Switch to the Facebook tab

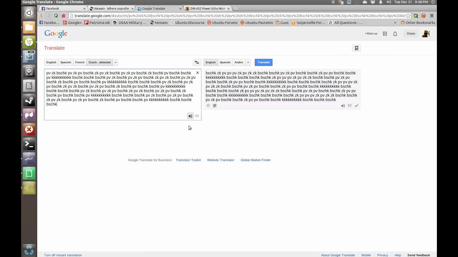point(63,9)
